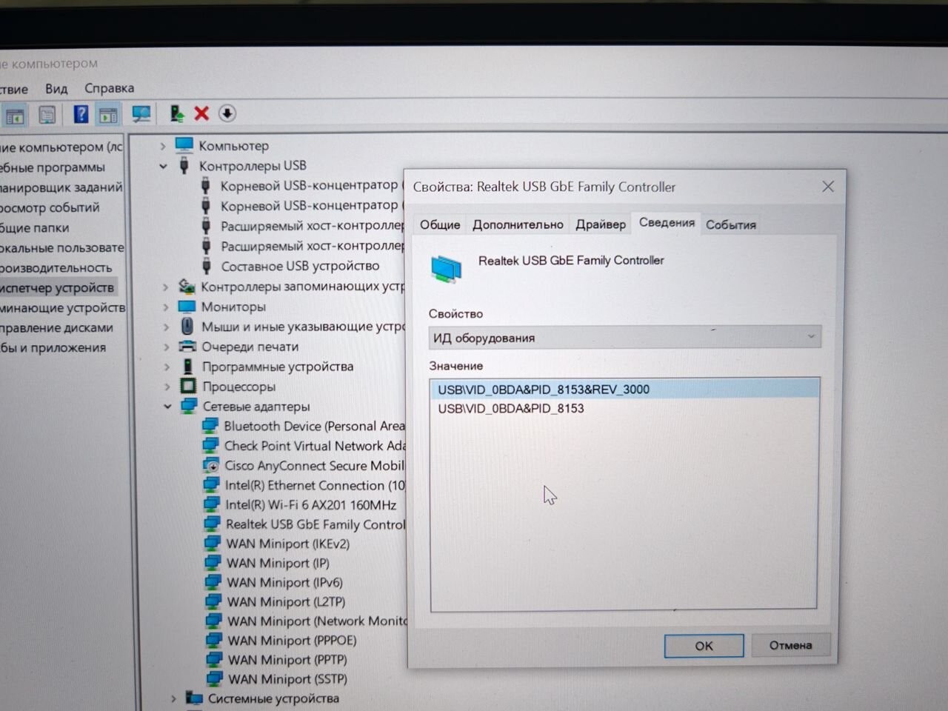
Task: Expand the Контроллеры запоминающих устройств node
Action: tap(165, 287)
